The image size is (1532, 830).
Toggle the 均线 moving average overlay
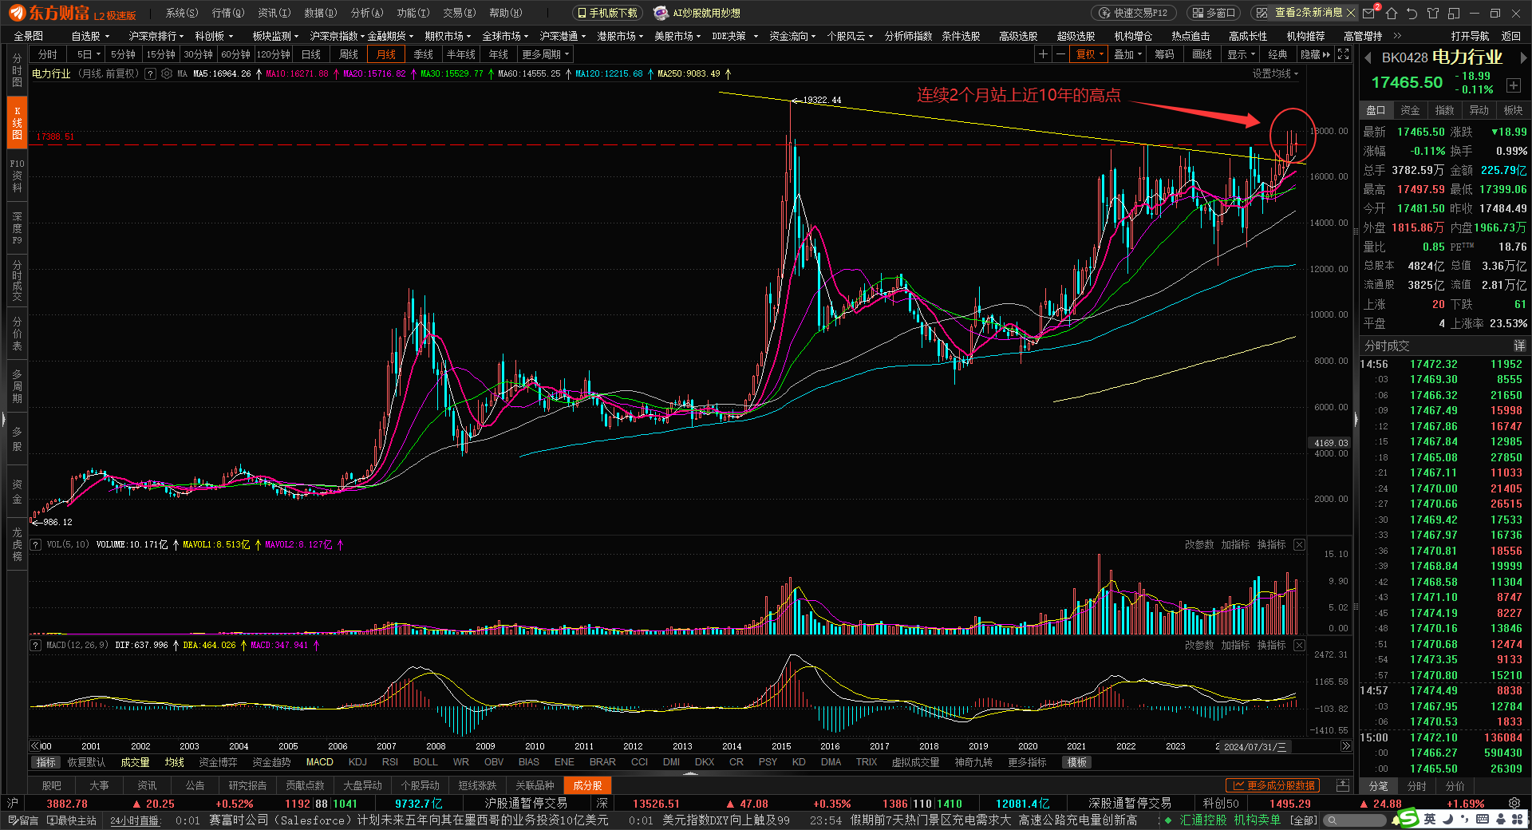pos(174,762)
